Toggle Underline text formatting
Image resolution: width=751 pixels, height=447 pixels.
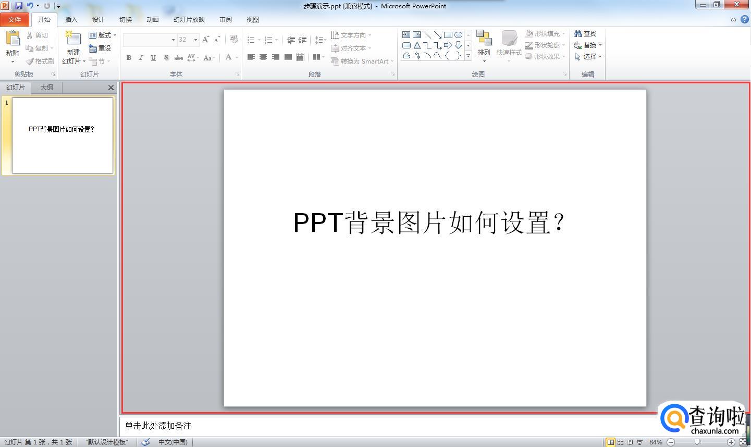pyautogui.click(x=153, y=58)
